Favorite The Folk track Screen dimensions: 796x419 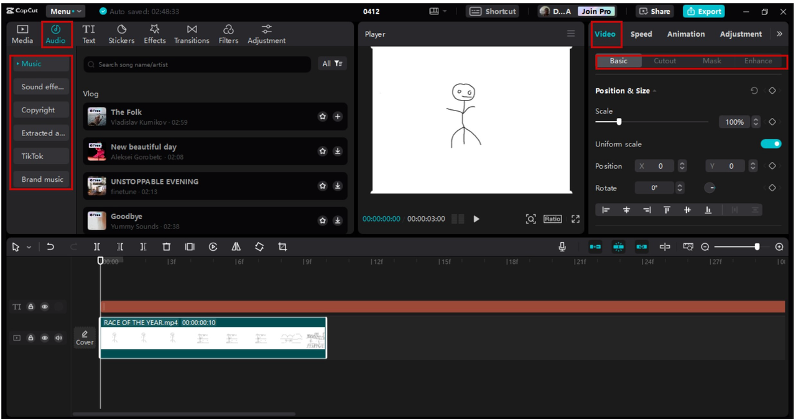[x=322, y=117]
